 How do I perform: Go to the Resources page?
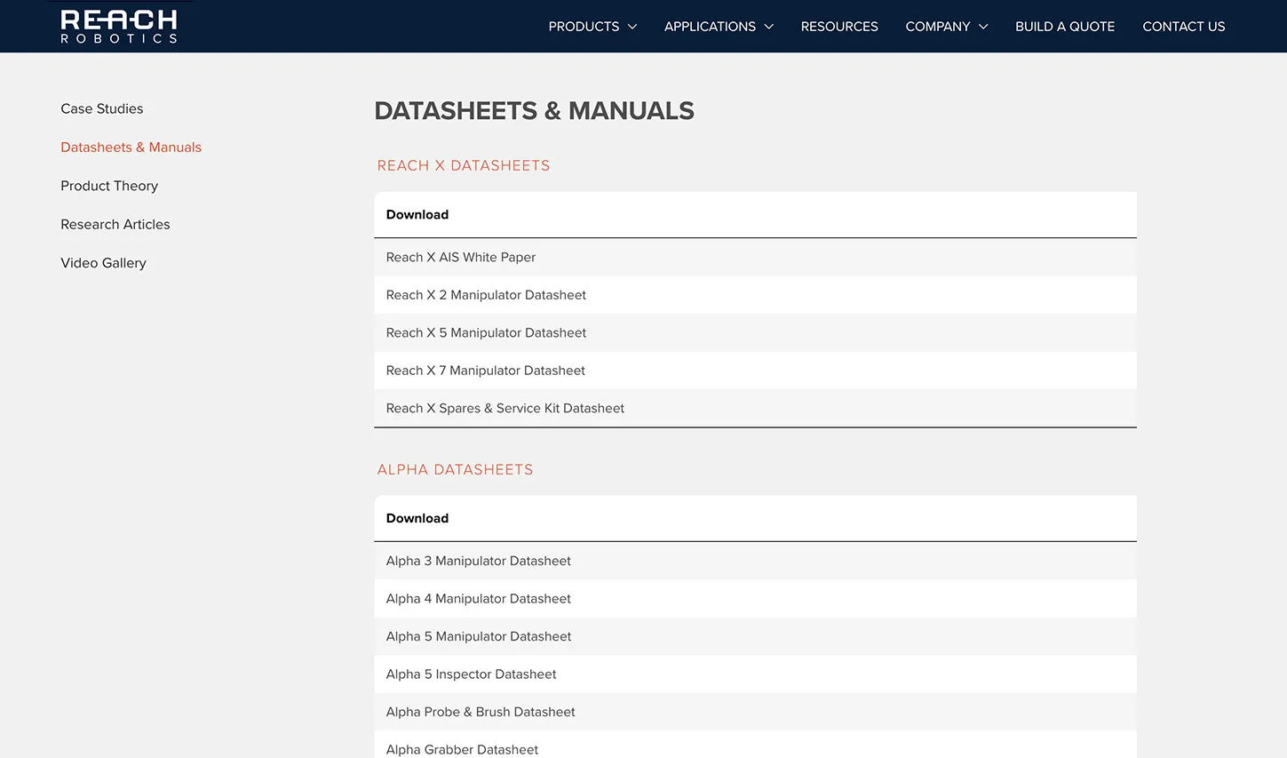[x=839, y=27]
